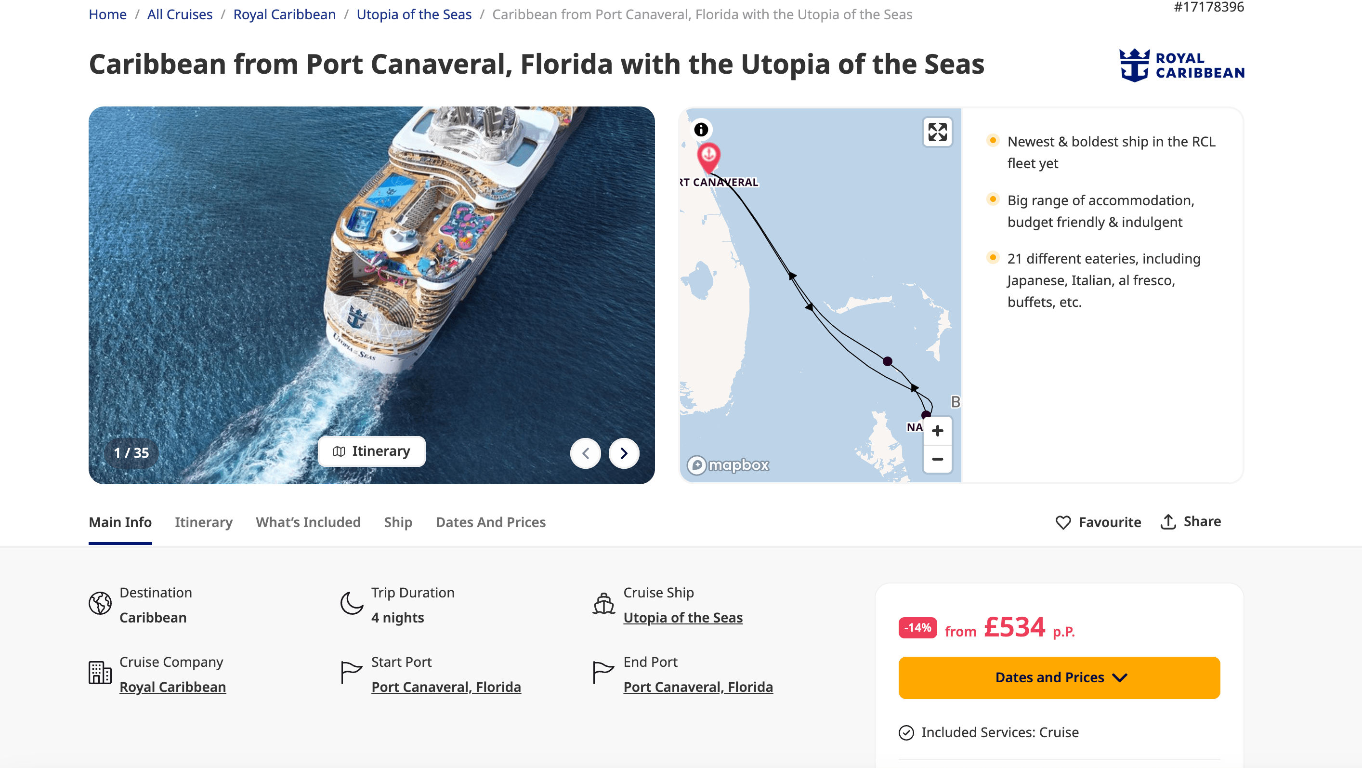Click the Port Canaveral map pin

pyautogui.click(x=708, y=156)
